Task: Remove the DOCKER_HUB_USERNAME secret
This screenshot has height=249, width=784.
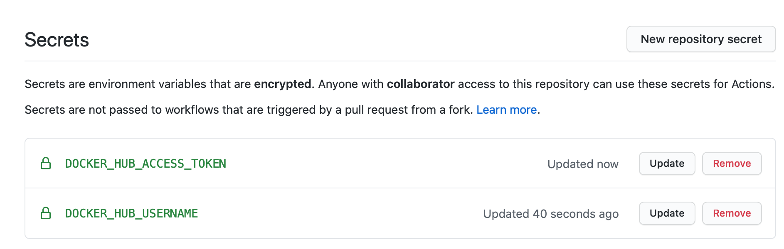Action: [x=732, y=213]
